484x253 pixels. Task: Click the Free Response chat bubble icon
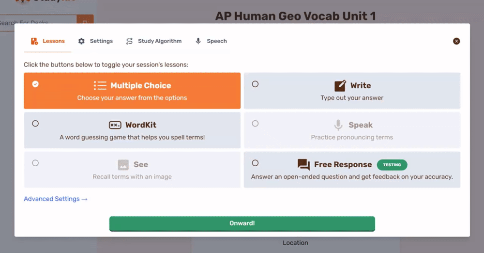[x=303, y=165]
